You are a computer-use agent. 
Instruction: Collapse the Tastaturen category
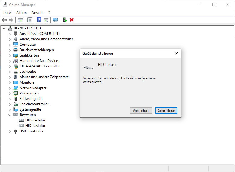(x=10, y=115)
